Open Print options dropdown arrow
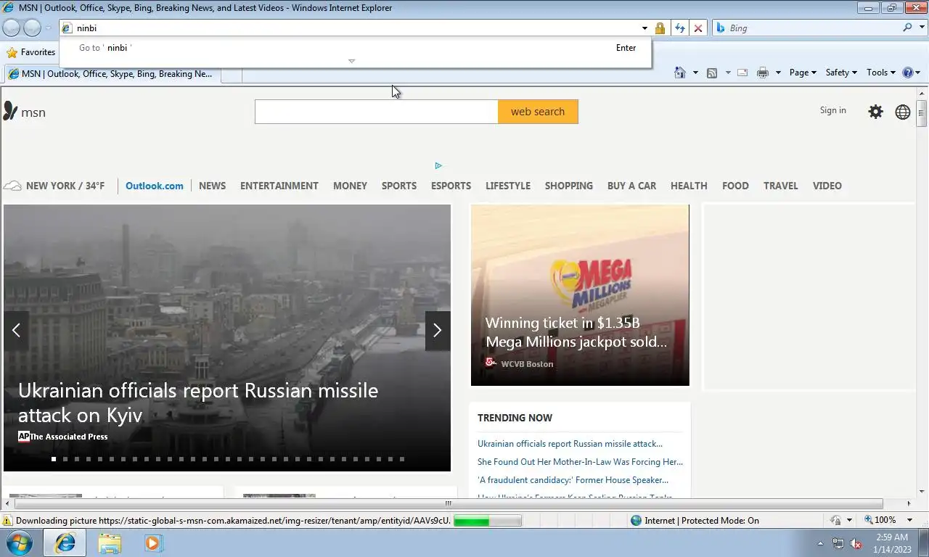Screen dimensions: 929x557 click(x=778, y=73)
